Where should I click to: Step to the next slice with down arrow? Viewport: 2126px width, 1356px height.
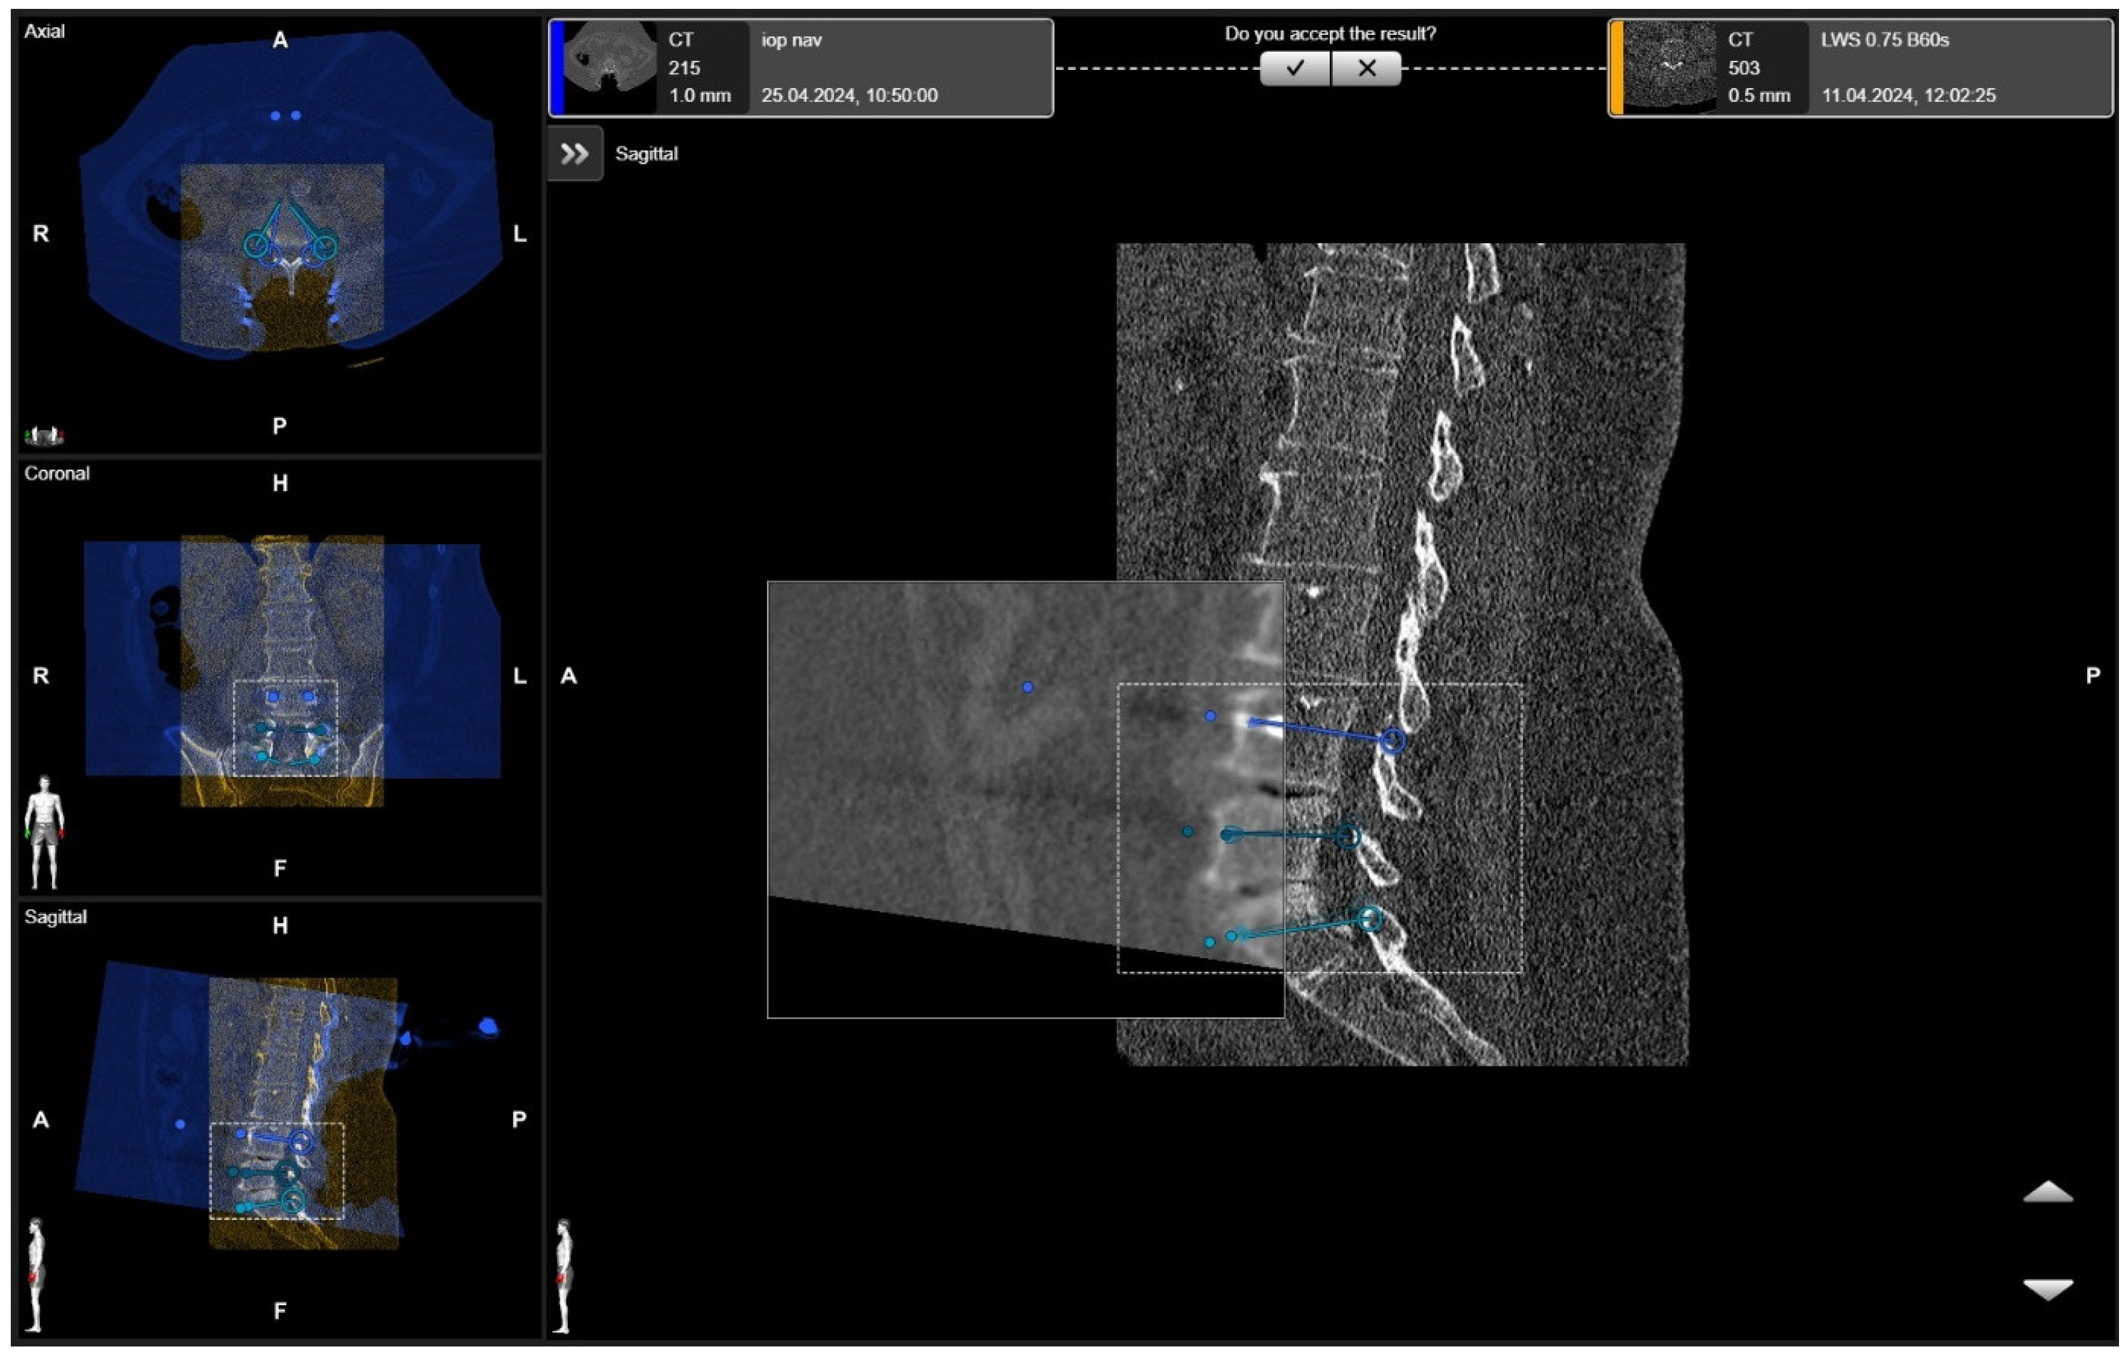pyautogui.click(x=2047, y=1289)
